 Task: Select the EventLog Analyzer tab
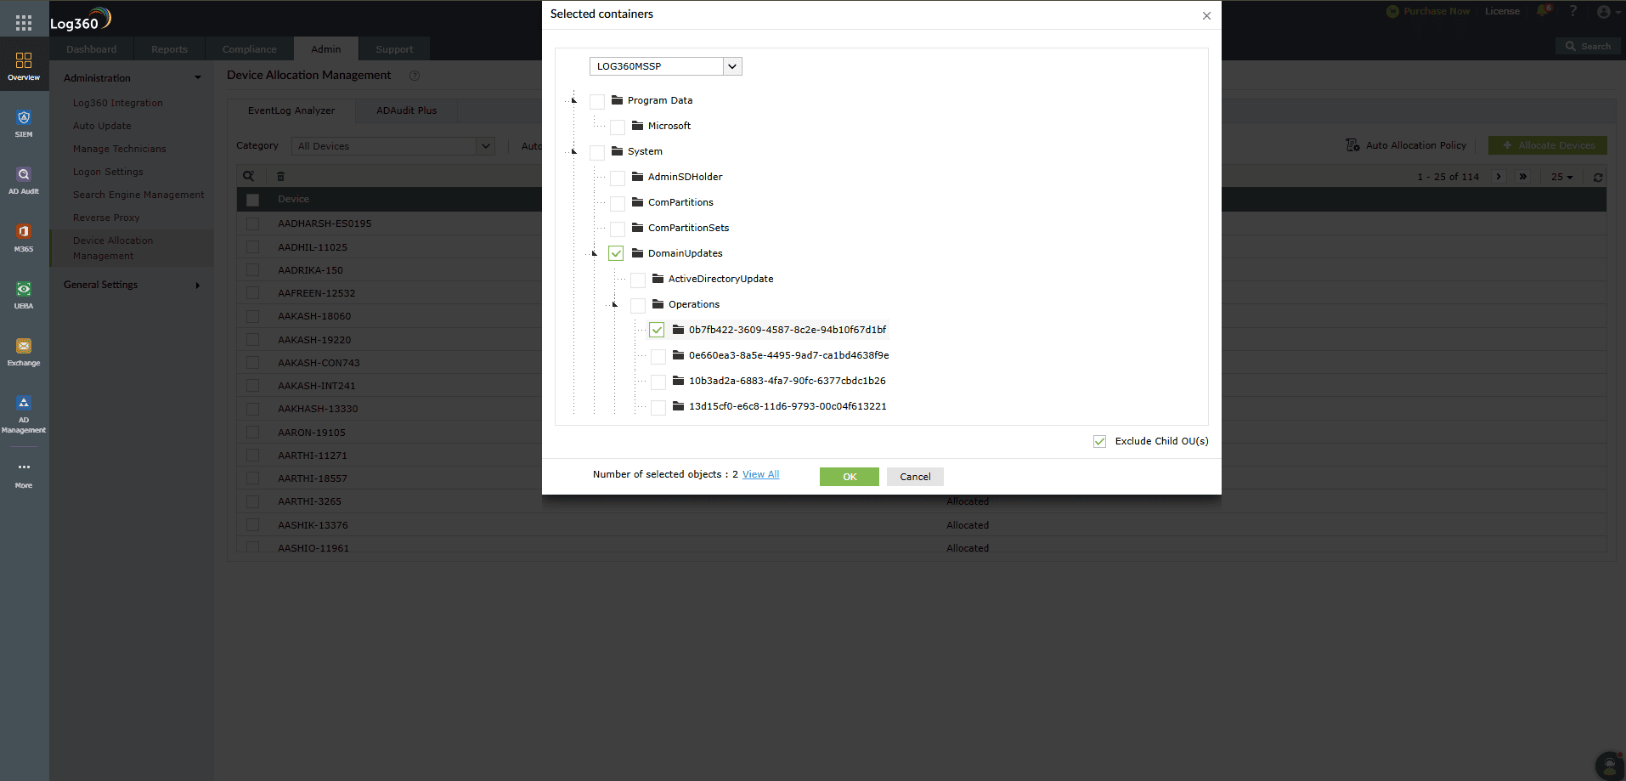291,110
